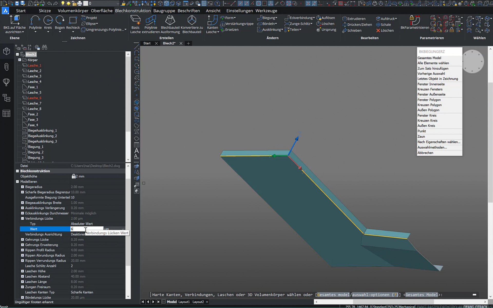
Task: Open the table sidebar panel
Action: (x=6, y=113)
